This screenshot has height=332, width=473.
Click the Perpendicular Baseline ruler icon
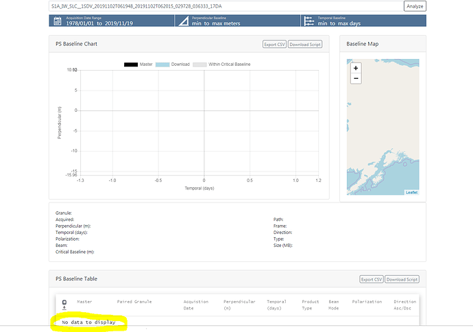[x=184, y=21]
